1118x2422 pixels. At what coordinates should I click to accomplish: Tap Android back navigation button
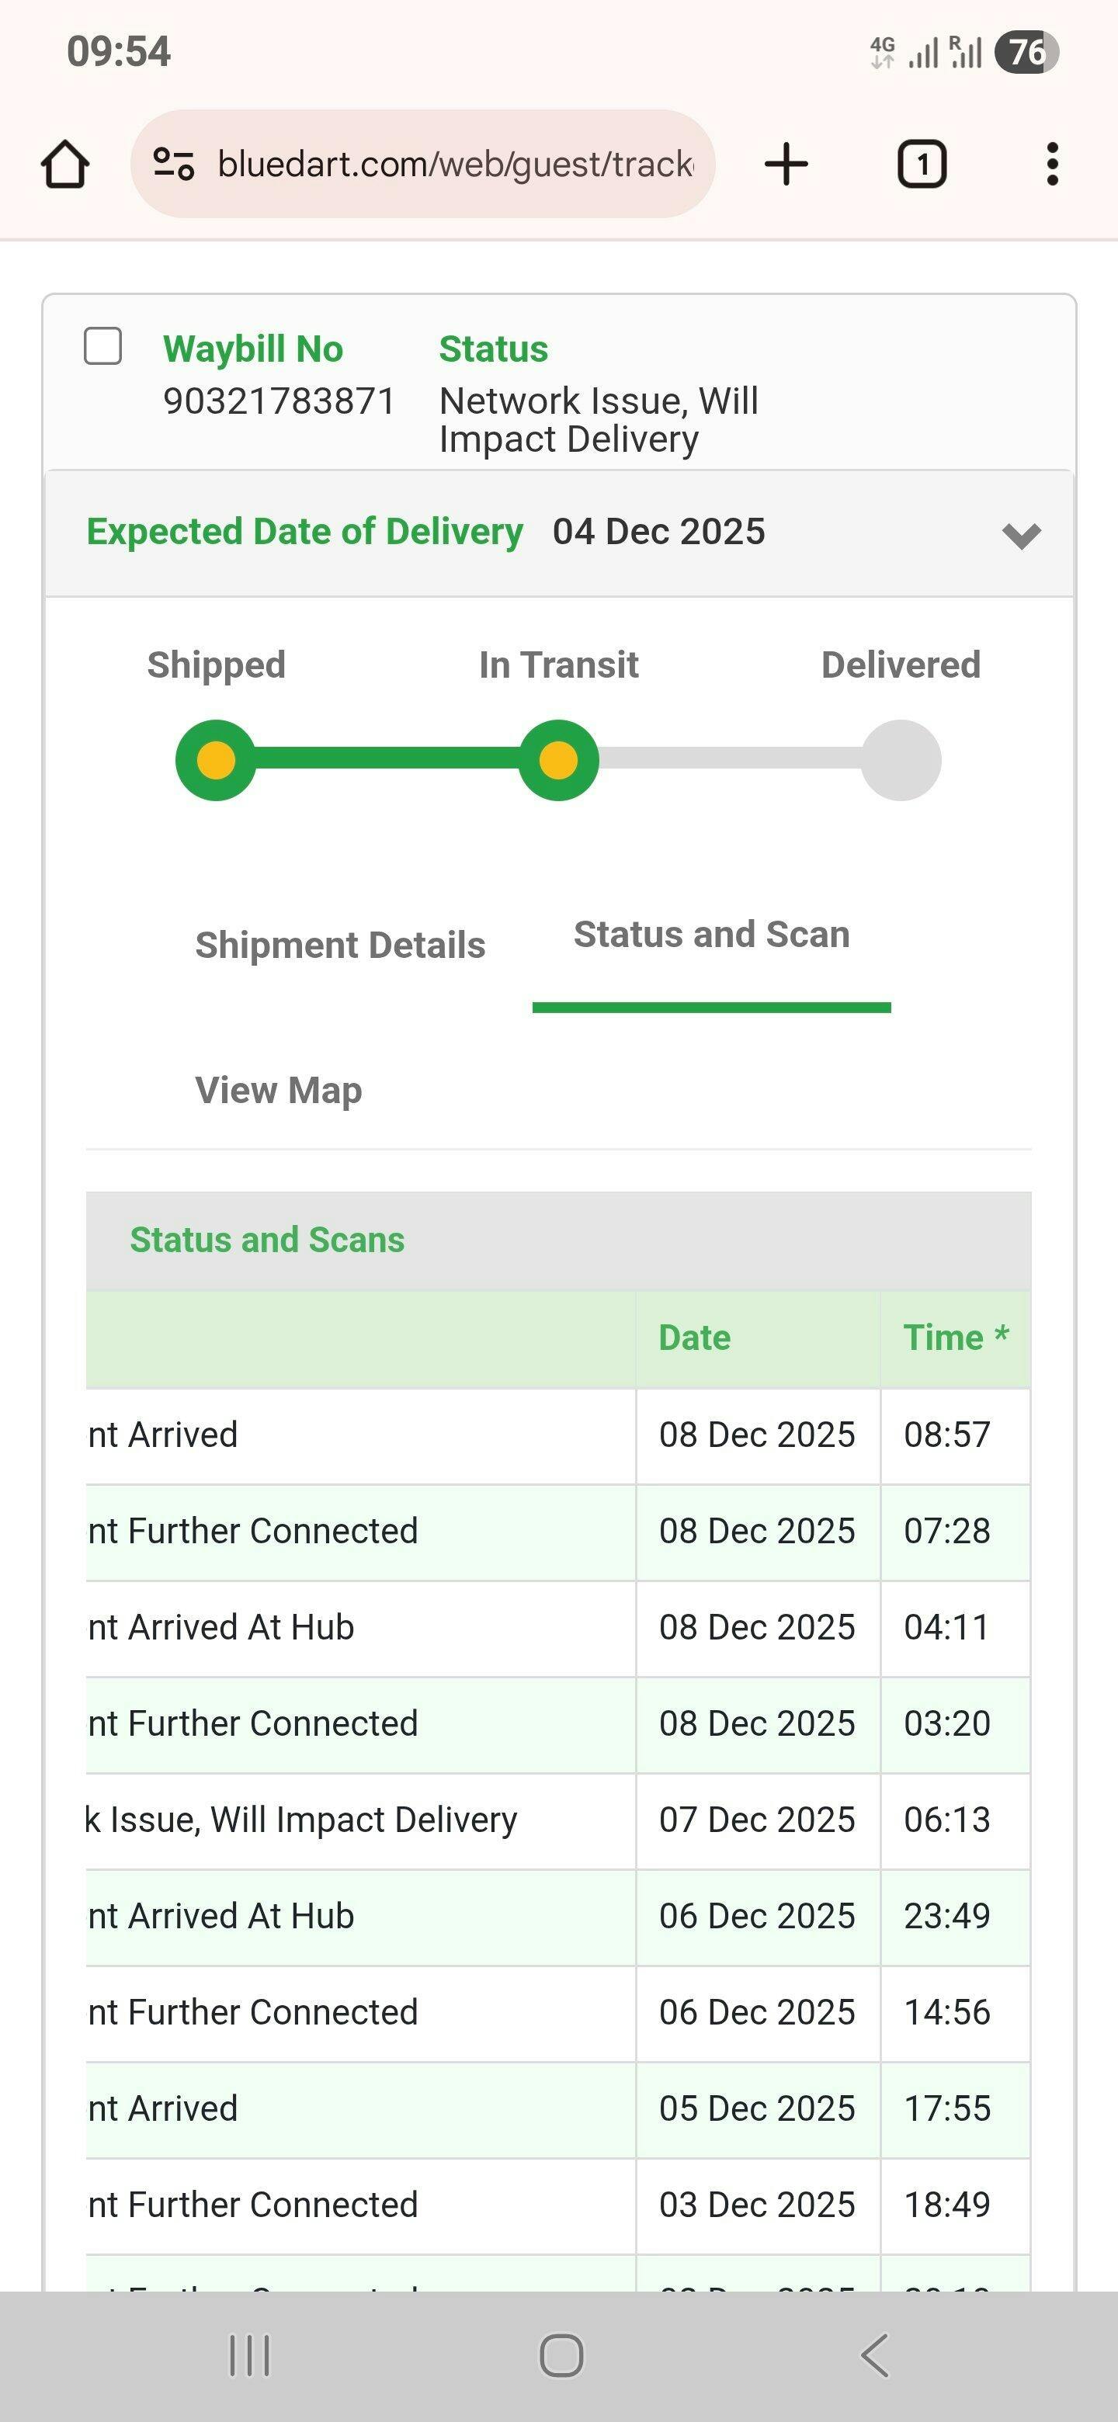pyautogui.click(x=874, y=2355)
